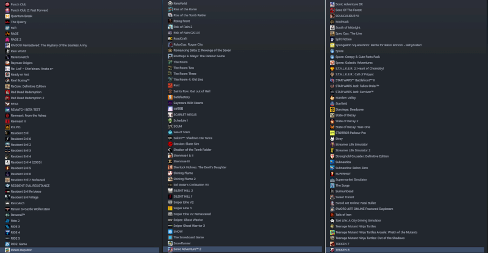Screen dimensions: 488x253
Task: Select 'Punch Club 2: Fast Forward' in list
Action: (29, 10)
